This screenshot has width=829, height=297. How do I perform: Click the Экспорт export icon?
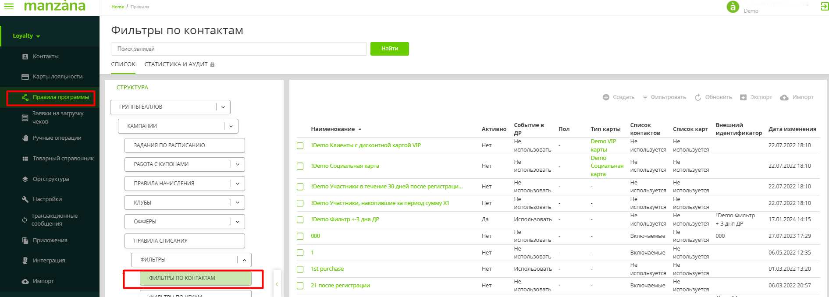point(743,97)
